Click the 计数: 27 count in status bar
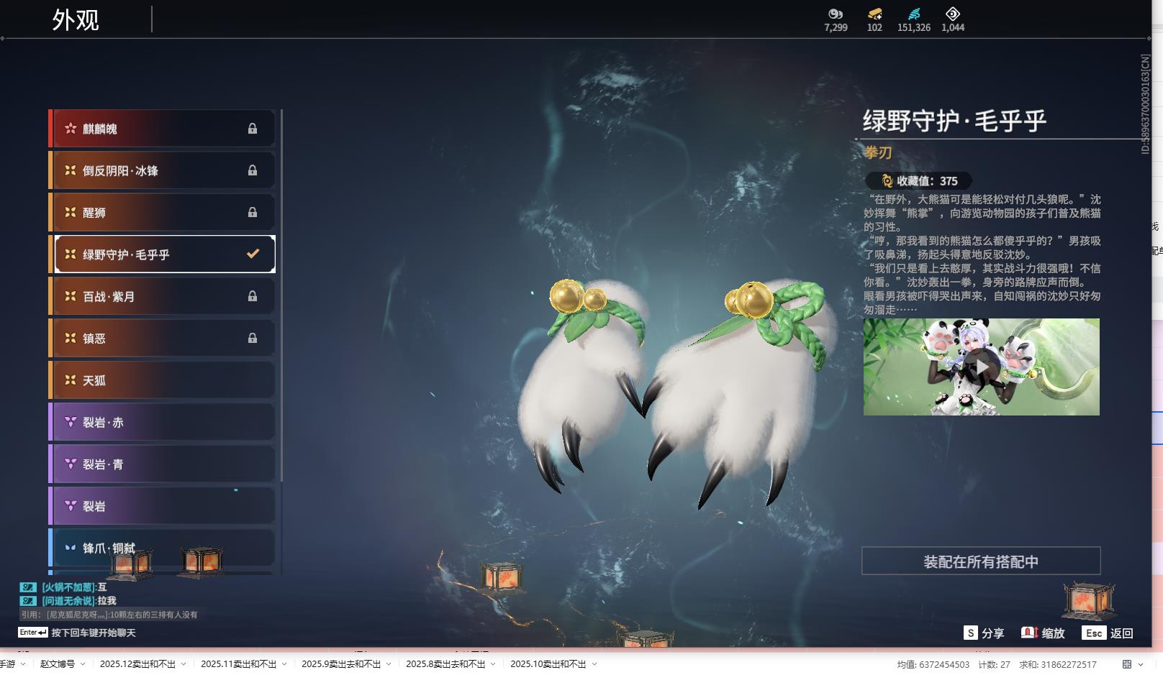Screen dimensions: 1163x675 pyautogui.click(x=994, y=665)
